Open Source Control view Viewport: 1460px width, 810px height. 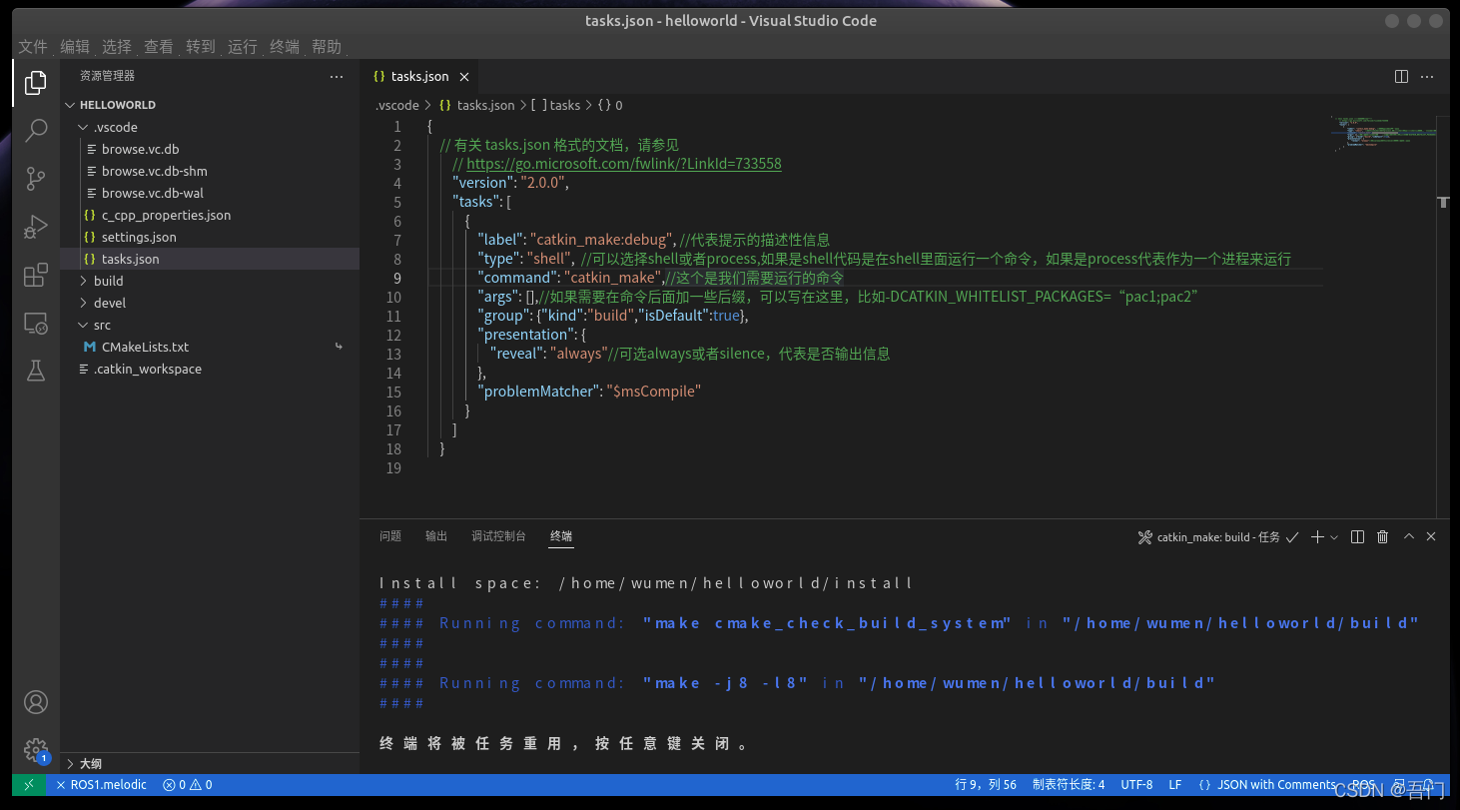pyautogui.click(x=35, y=178)
